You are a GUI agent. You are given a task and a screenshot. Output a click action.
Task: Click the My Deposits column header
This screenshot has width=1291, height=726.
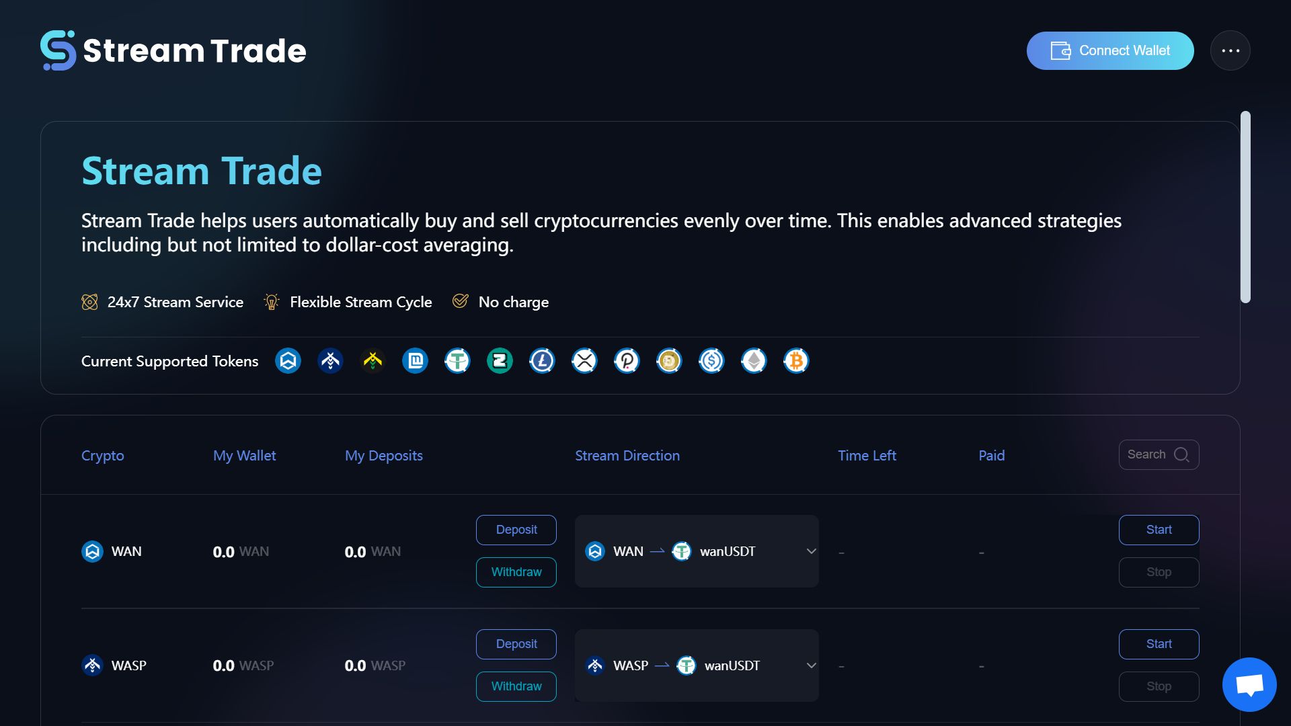click(383, 456)
